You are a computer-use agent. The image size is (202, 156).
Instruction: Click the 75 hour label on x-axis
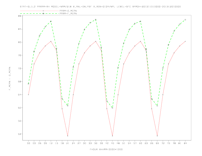[x=169, y=143]
